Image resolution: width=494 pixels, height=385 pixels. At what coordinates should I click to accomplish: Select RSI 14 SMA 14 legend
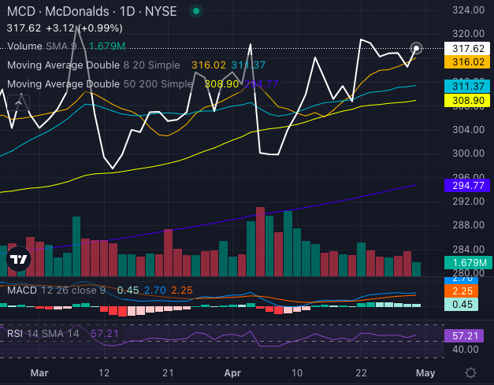(x=43, y=333)
